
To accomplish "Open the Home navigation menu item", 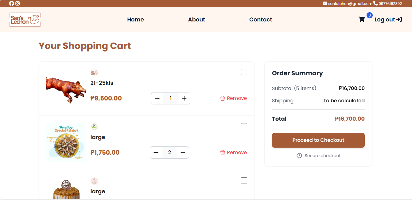I will pyautogui.click(x=135, y=19).
